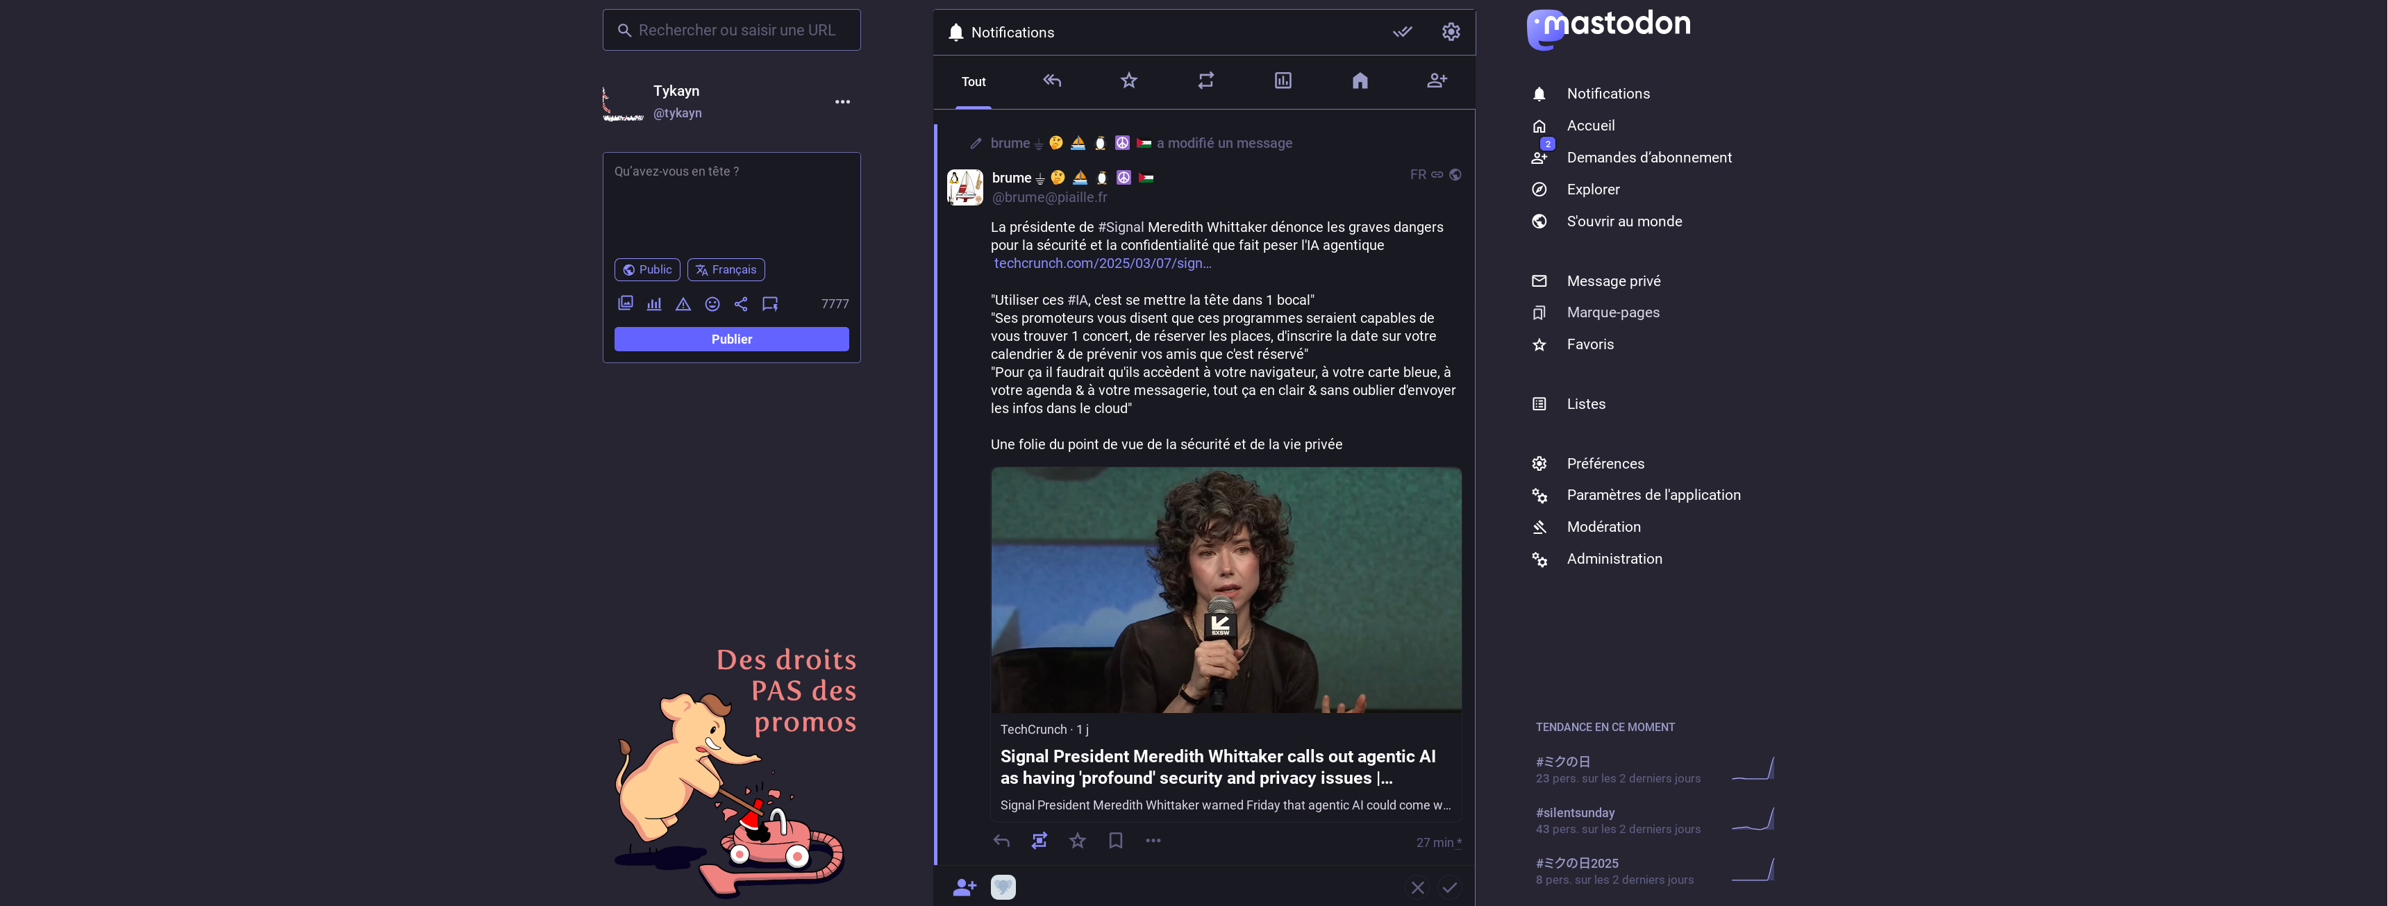Open the #Signal hashtag
Image resolution: width=2388 pixels, height=906 pixels.
point(1121,227)
